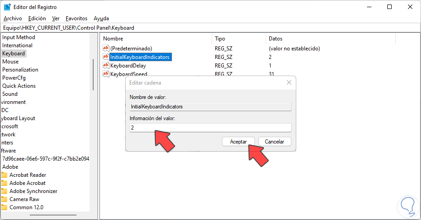This screenshot has width=421, height=220.
Task: Select the 7d96caee GUID key
Action: pos(45,159)
